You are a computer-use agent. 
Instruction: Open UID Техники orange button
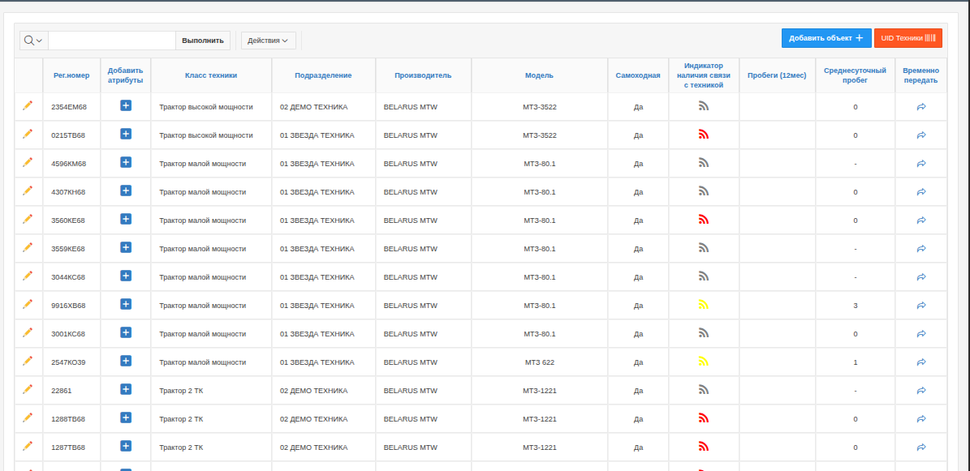pos(907,38)
